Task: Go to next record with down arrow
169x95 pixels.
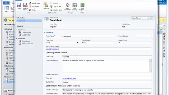Action: point(153,18)
